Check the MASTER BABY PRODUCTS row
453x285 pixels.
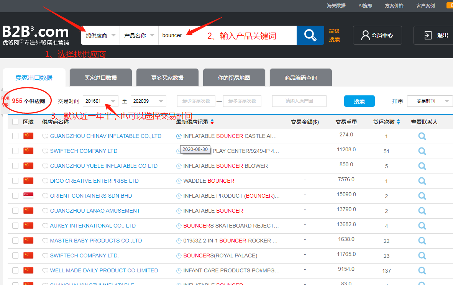click(15, 241)
